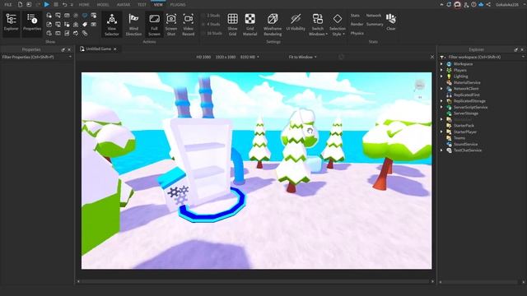Select MaterialService in Explorer

tap(467, 82)
